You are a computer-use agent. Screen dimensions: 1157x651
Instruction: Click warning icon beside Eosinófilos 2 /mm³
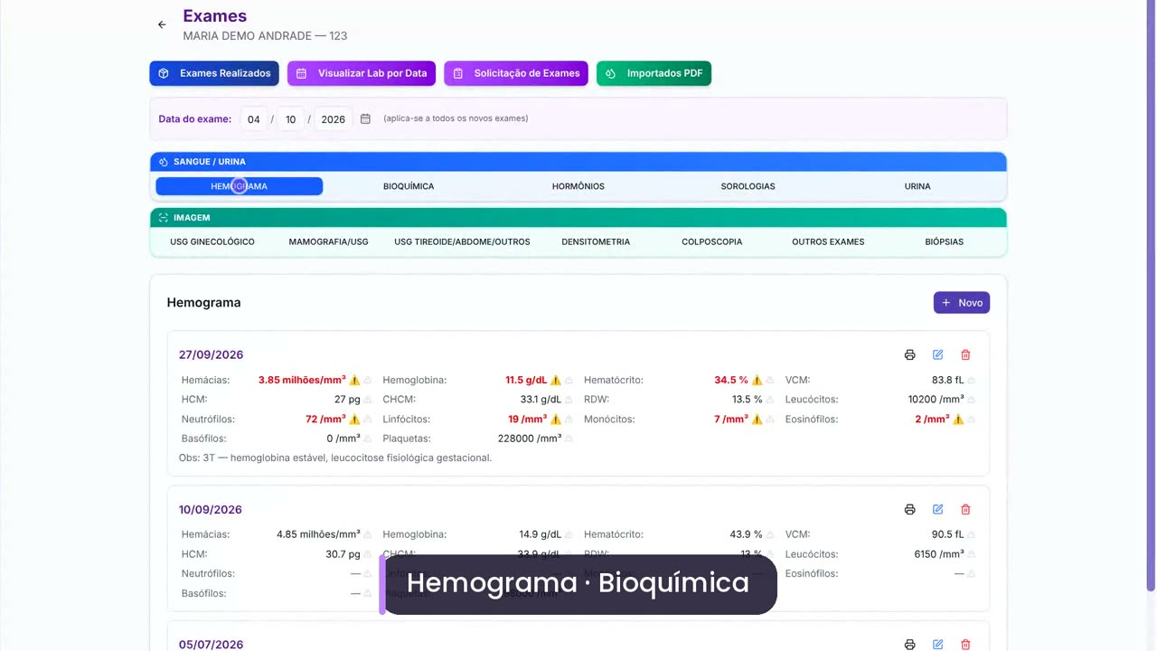click(x=958, y=419)
